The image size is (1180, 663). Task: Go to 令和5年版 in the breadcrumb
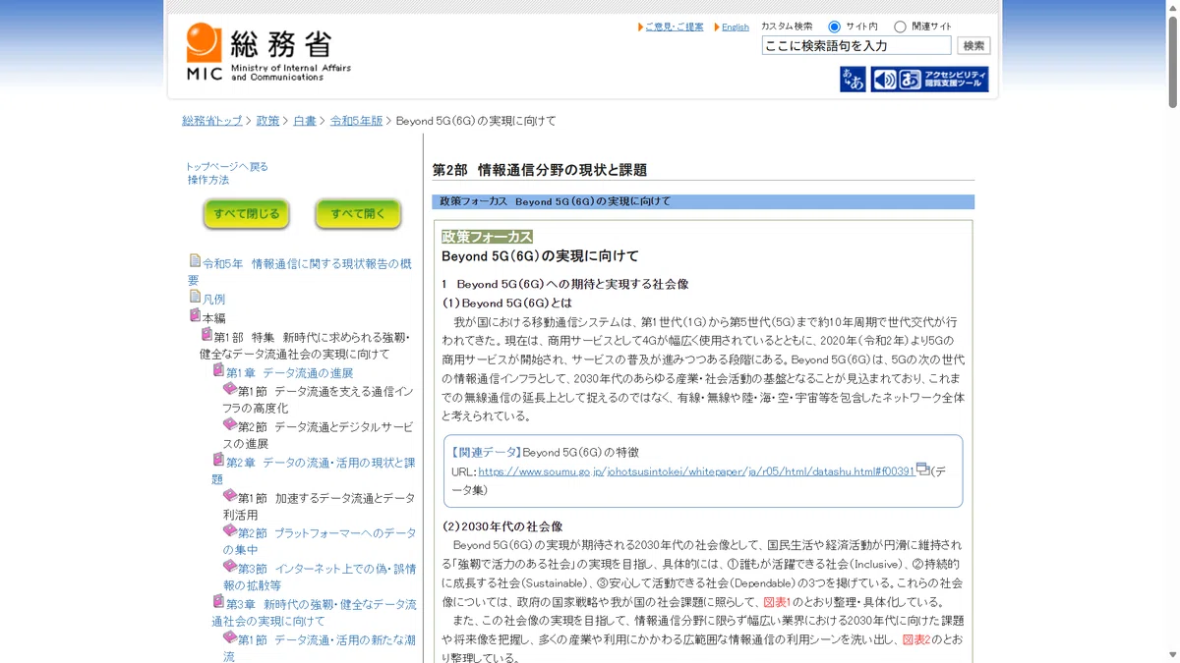click(x=356, y=121)
